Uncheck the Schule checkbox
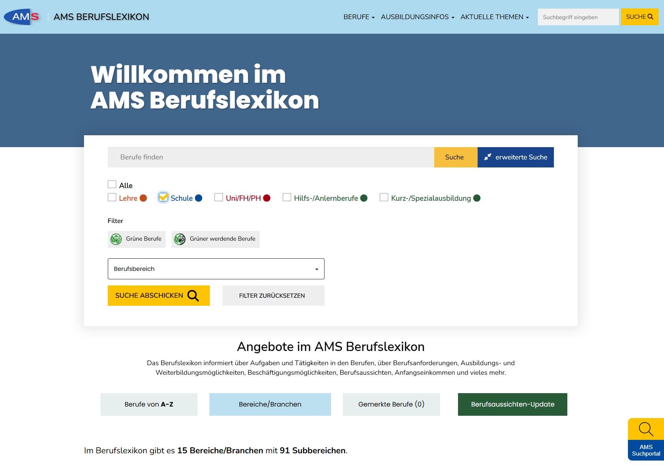This screenshot has width=664, height=469. click(x=163, y=197)
